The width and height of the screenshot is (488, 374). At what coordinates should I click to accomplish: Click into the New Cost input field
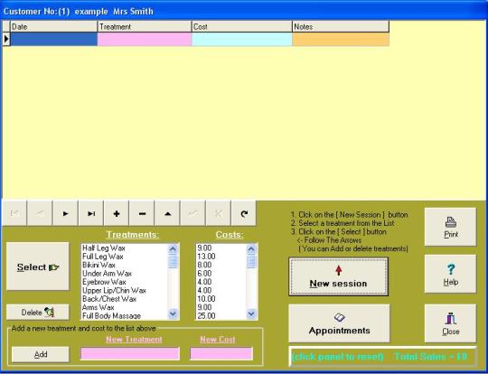pos(221,354)
